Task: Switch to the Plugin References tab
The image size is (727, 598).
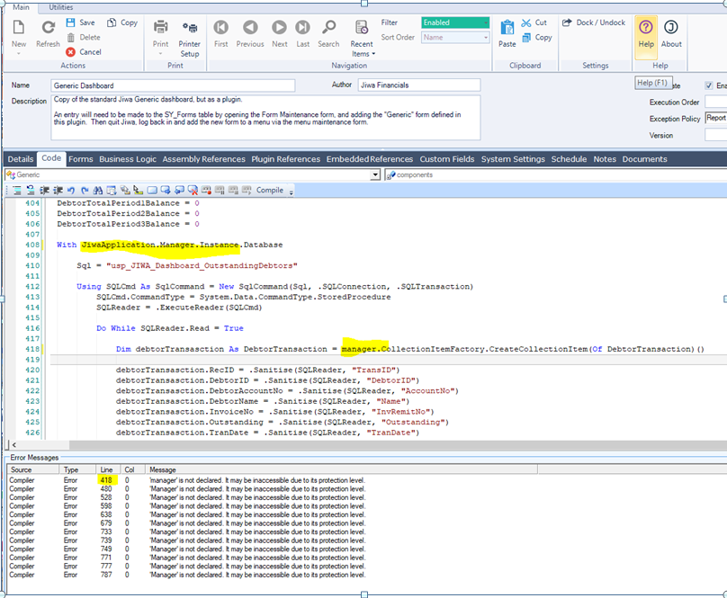Action: coord(285,159)
